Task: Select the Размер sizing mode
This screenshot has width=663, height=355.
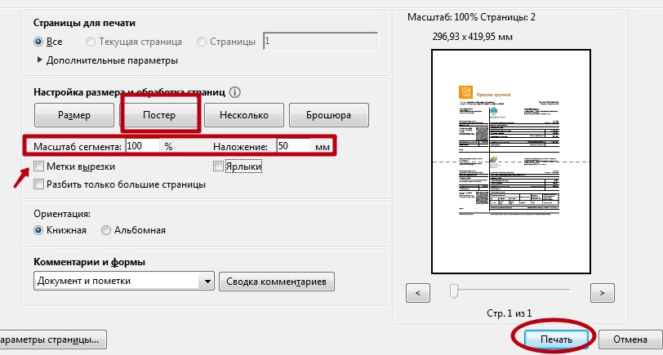Action: click(x=74, y=115)
